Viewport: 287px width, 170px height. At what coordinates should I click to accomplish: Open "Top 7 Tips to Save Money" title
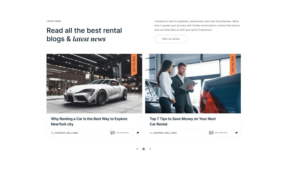coord(183,121)
